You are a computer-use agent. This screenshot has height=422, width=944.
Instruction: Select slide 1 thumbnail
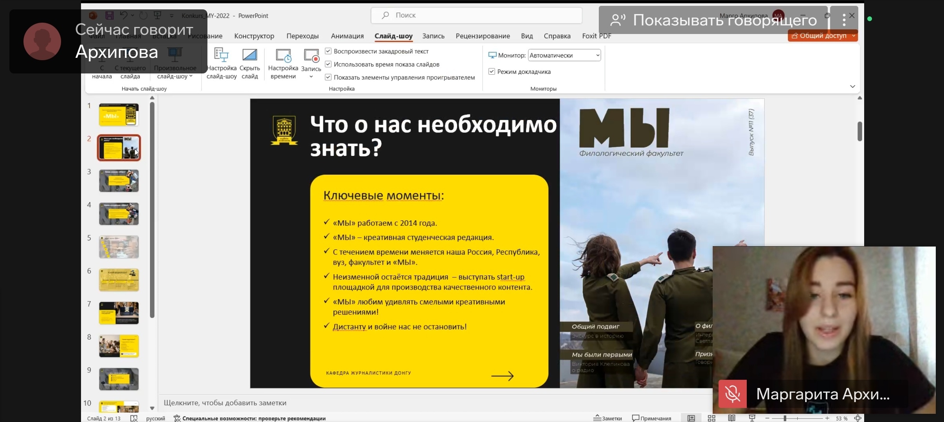119,114
